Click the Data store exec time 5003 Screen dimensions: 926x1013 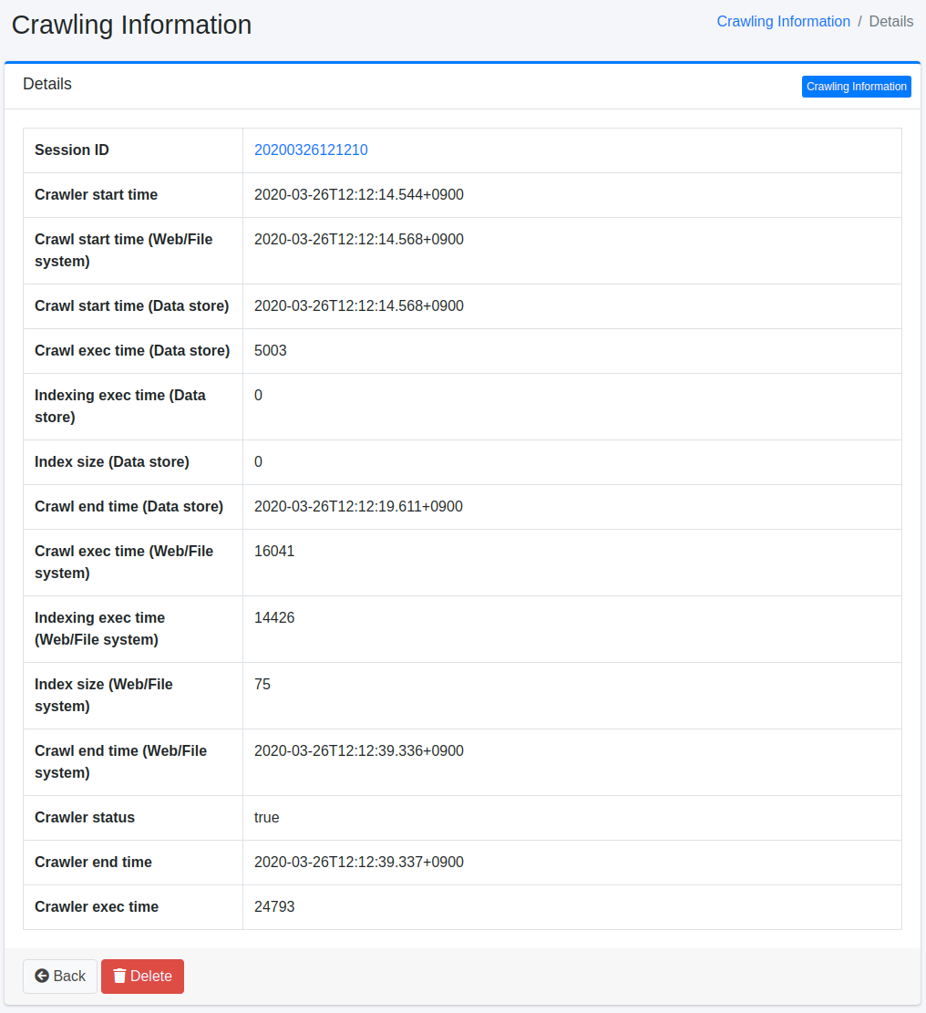(271, 350)
